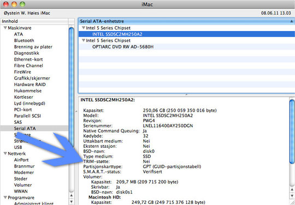This screenshot has width=295, height=205.
Task: Click Øystein W. Høies iMac title text
Action: (x=27, y=13)
